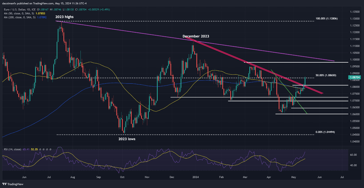This screenshot has height=188, width=364.
Task: Select the 0.00% (1.04494) Fibonacci label
Action: click(326, 132)
